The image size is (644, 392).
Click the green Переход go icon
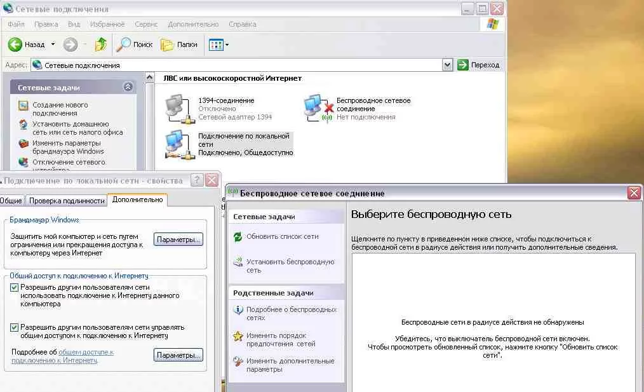point(463,65)
